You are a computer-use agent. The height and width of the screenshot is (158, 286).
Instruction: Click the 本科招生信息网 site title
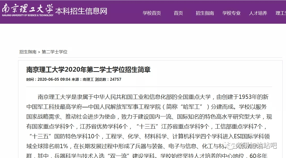81,11
